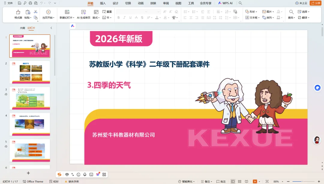The width and height of the screenshot is (324, 184).
Task: Expand the quick access toolbar customize arrow
Action: (x=55, y=3)
